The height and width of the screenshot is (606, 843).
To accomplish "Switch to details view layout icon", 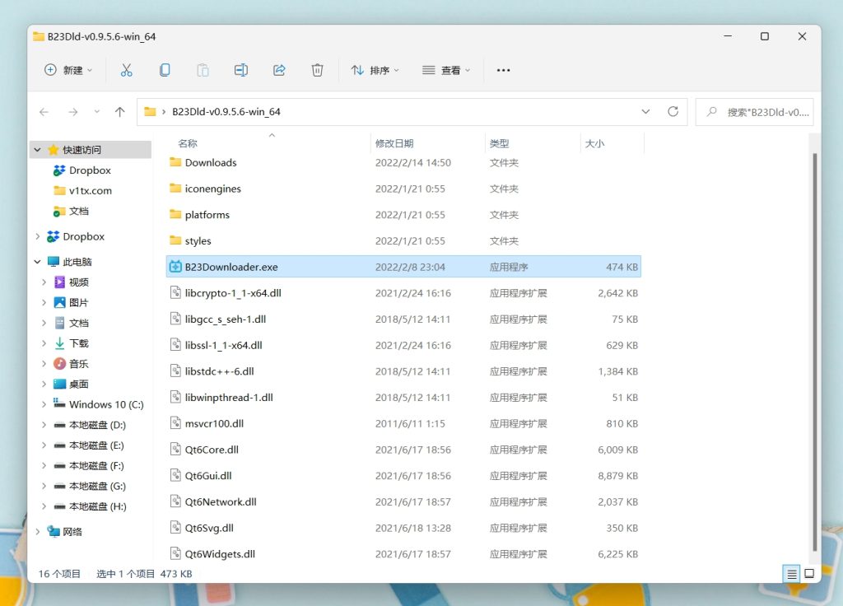I will [x=791, y=574].
